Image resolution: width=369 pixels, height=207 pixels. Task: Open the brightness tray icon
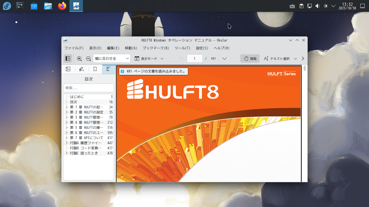pyautogui.click(x=326, y=6)
